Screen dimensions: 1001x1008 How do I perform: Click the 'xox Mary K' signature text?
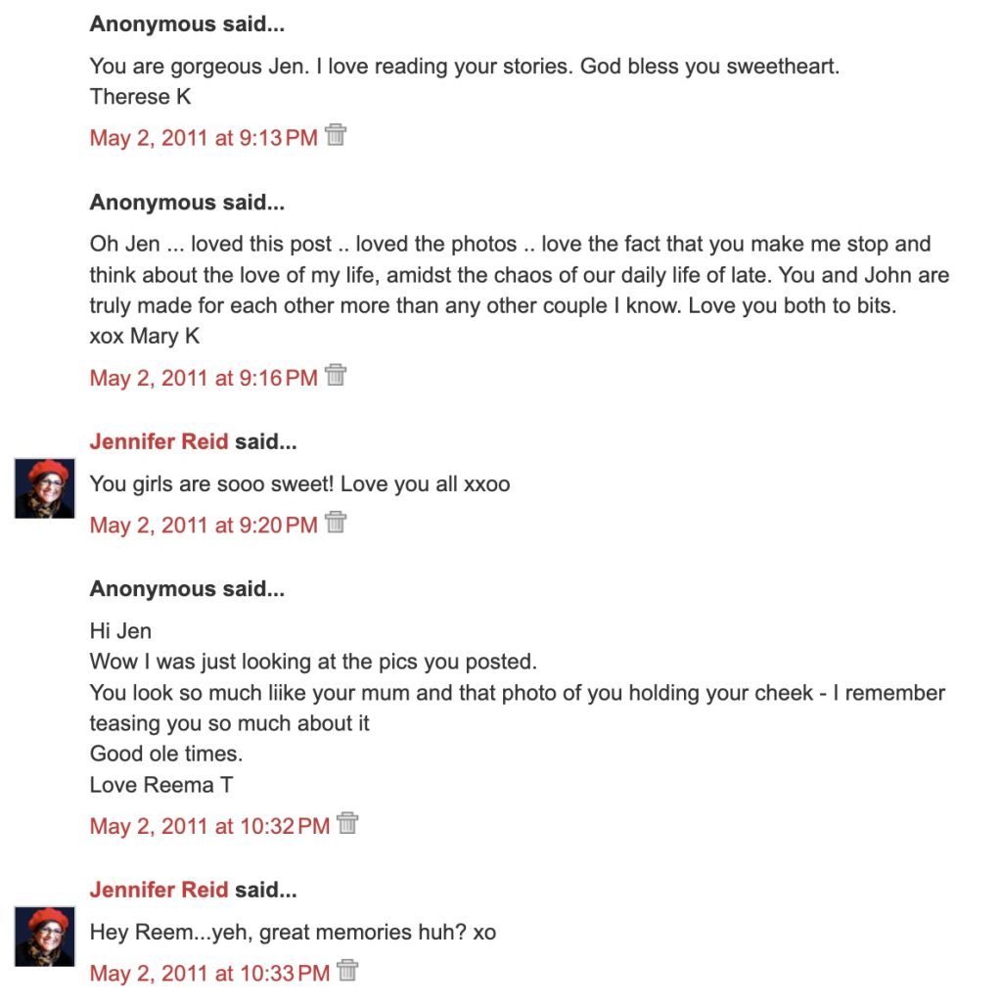(145, 336)
